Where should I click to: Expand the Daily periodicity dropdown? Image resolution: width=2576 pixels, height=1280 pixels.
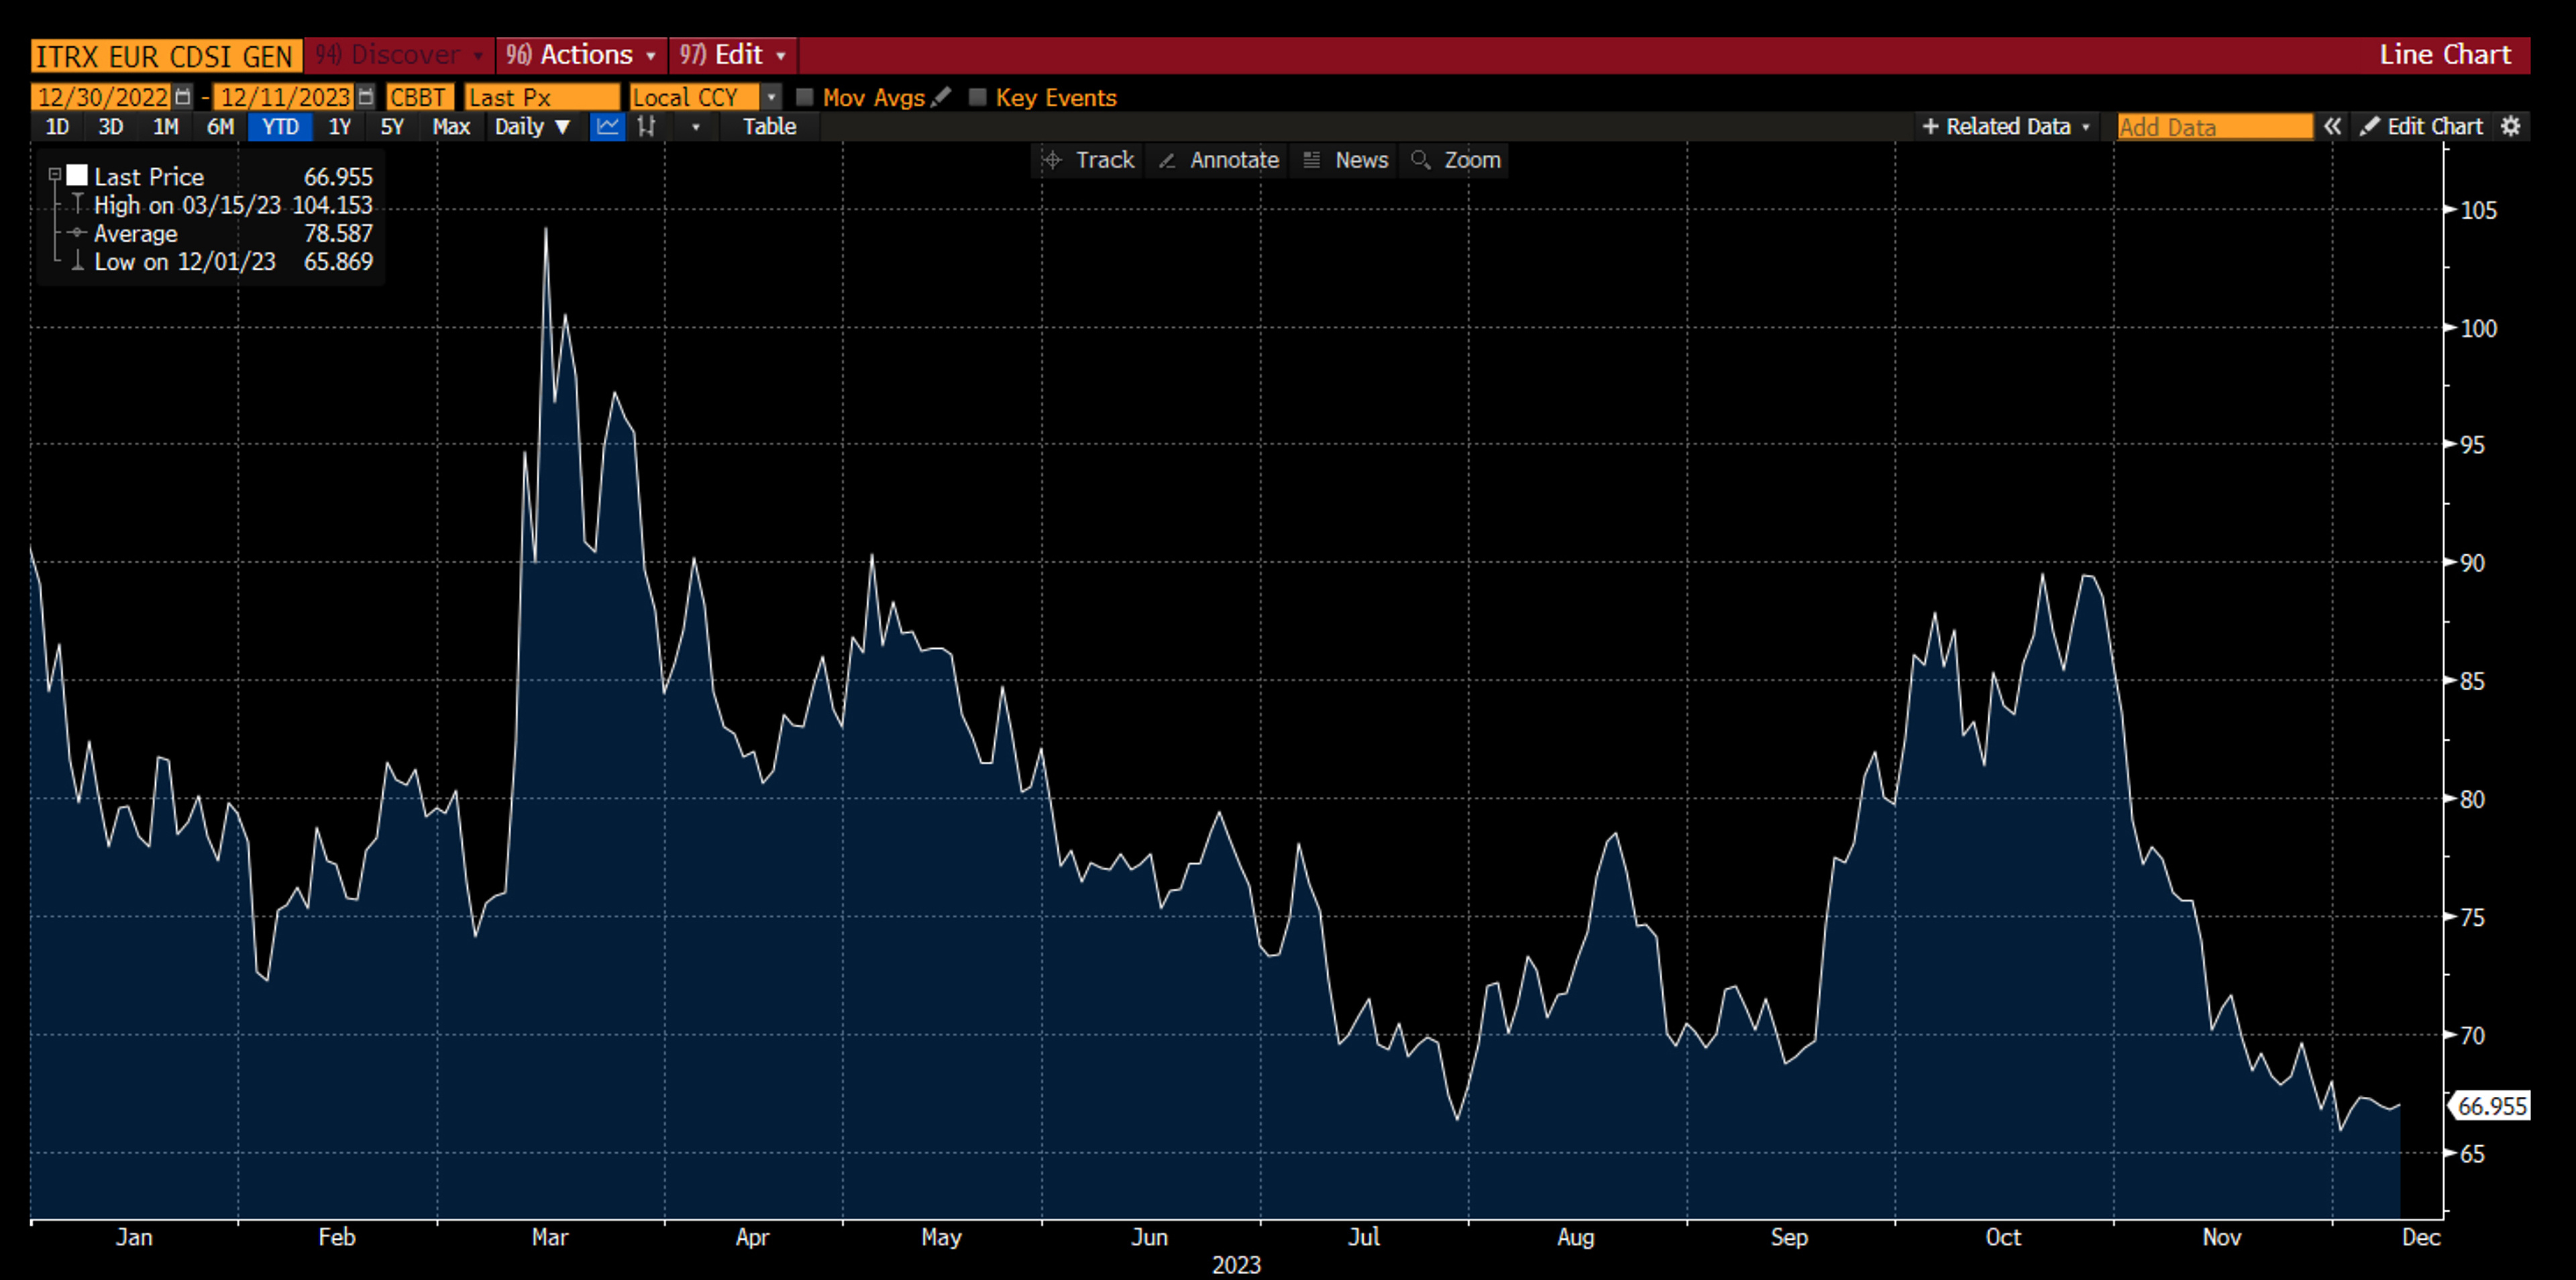(x=532, y=127)
